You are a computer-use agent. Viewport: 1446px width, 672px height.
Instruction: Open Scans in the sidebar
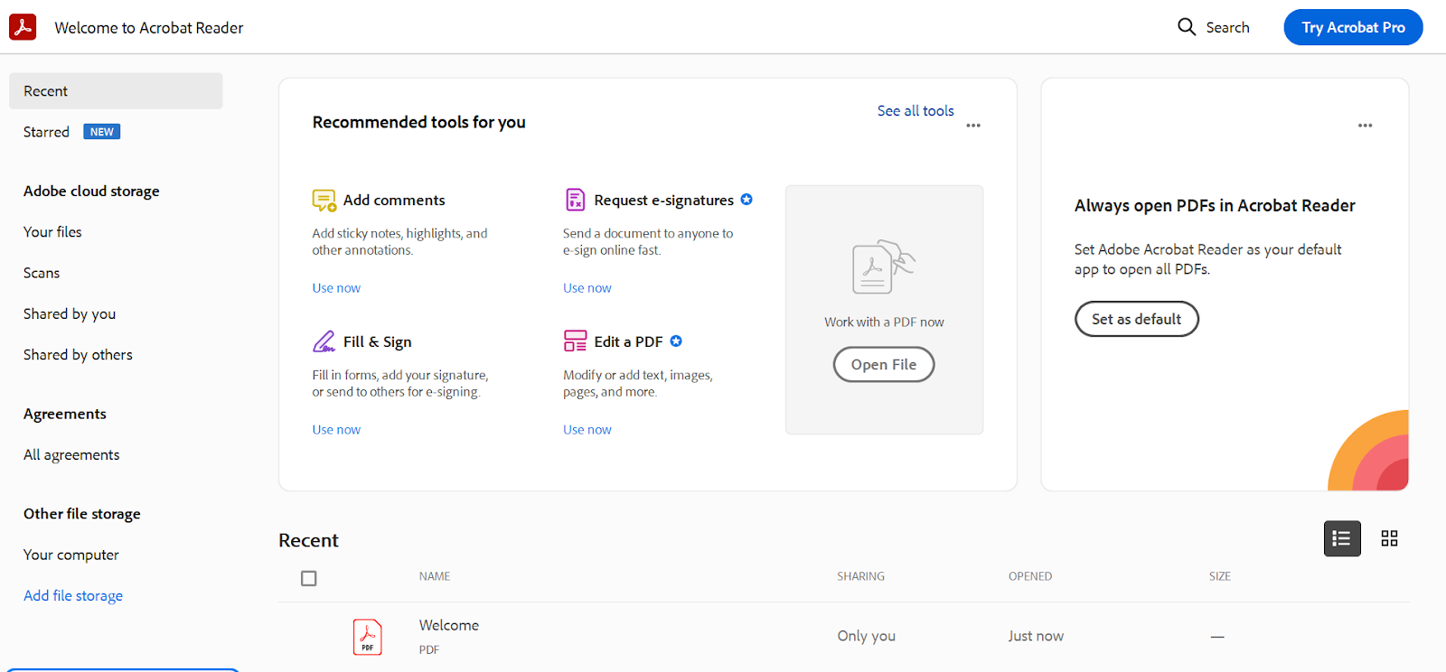click(x=42, y=273)
